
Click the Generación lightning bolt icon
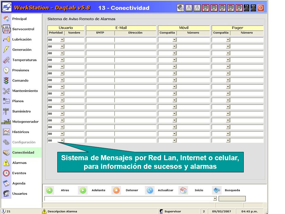pos(6,50)
